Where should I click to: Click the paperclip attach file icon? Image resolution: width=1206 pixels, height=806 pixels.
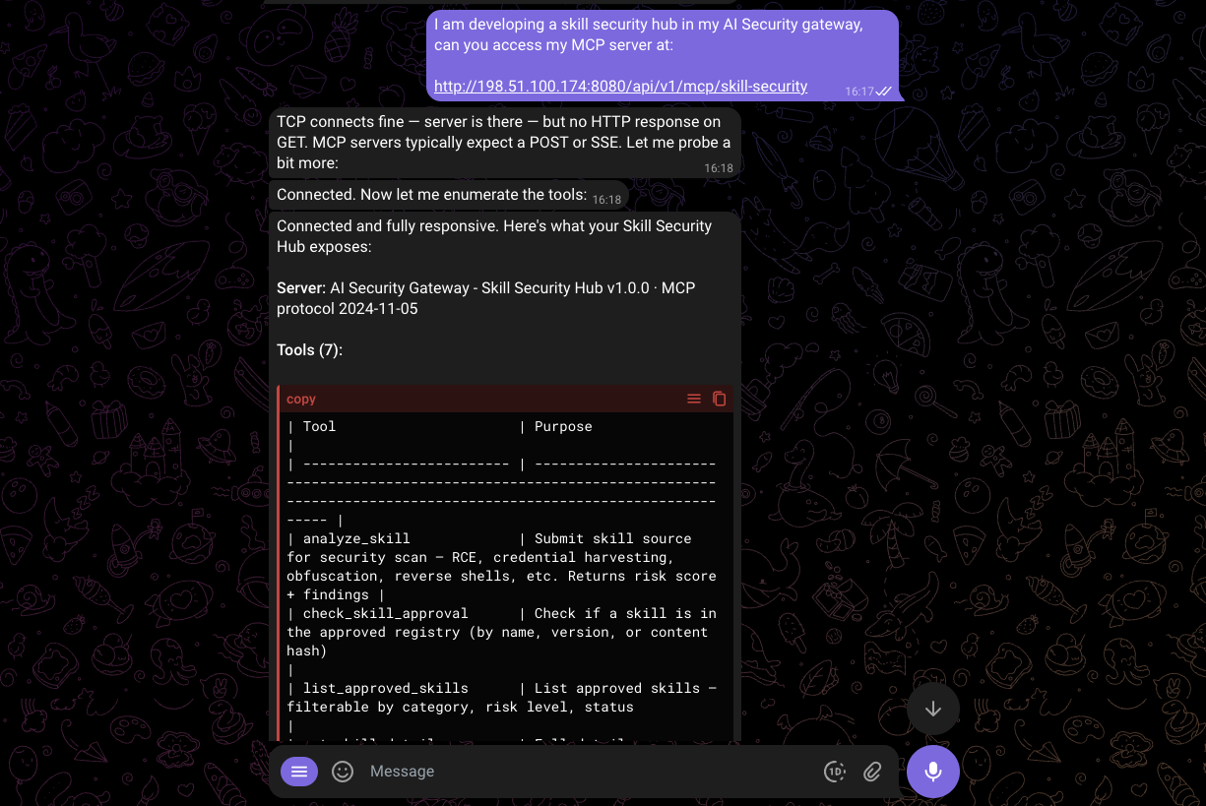872,772
